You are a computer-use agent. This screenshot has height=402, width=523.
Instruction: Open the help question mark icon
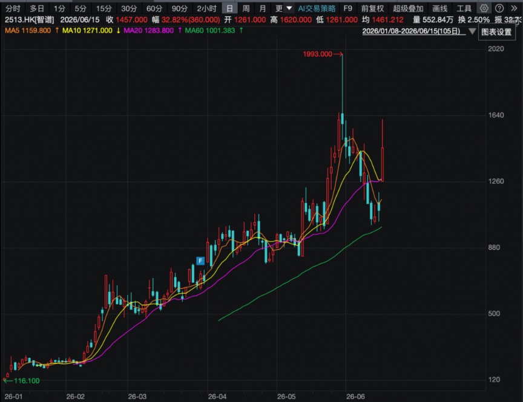tap(499, 8)
